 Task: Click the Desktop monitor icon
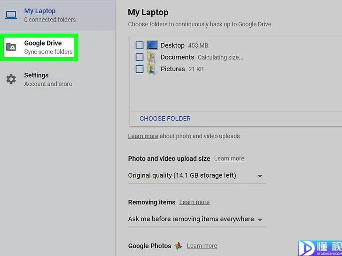click(x=152, y=45)
